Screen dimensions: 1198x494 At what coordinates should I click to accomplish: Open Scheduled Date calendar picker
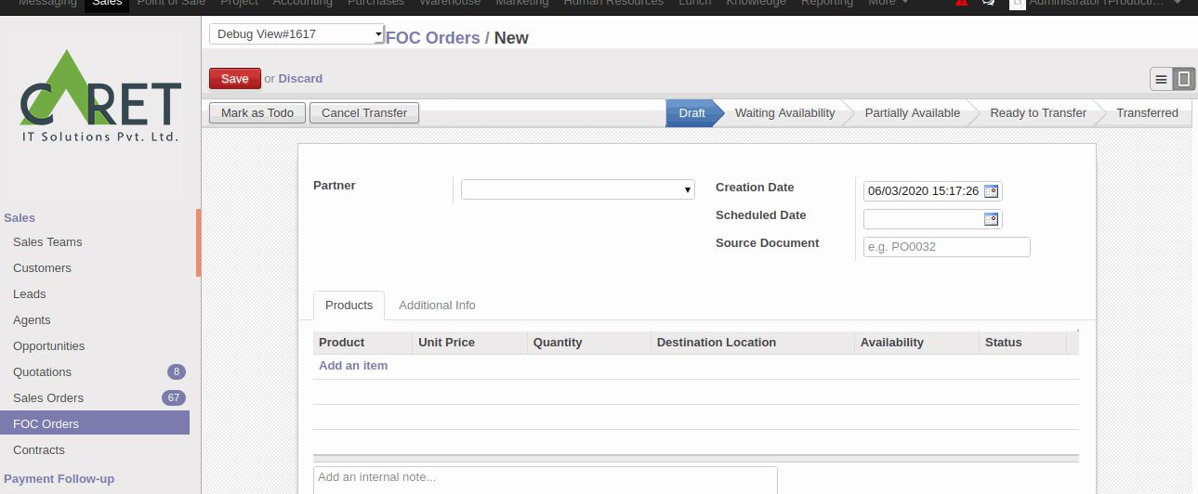click(x=991, y=219)
